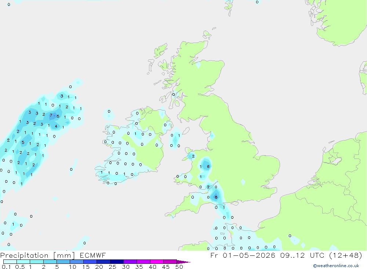The height and width of the screenshot is (269, 367).
Task: Click the 0.1 to 0.5 mm legend swatch
Action: (x=10, y=262)
